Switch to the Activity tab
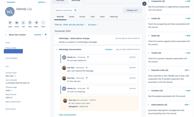This screenshot has height=117, width=194. [x=60, y=17]
